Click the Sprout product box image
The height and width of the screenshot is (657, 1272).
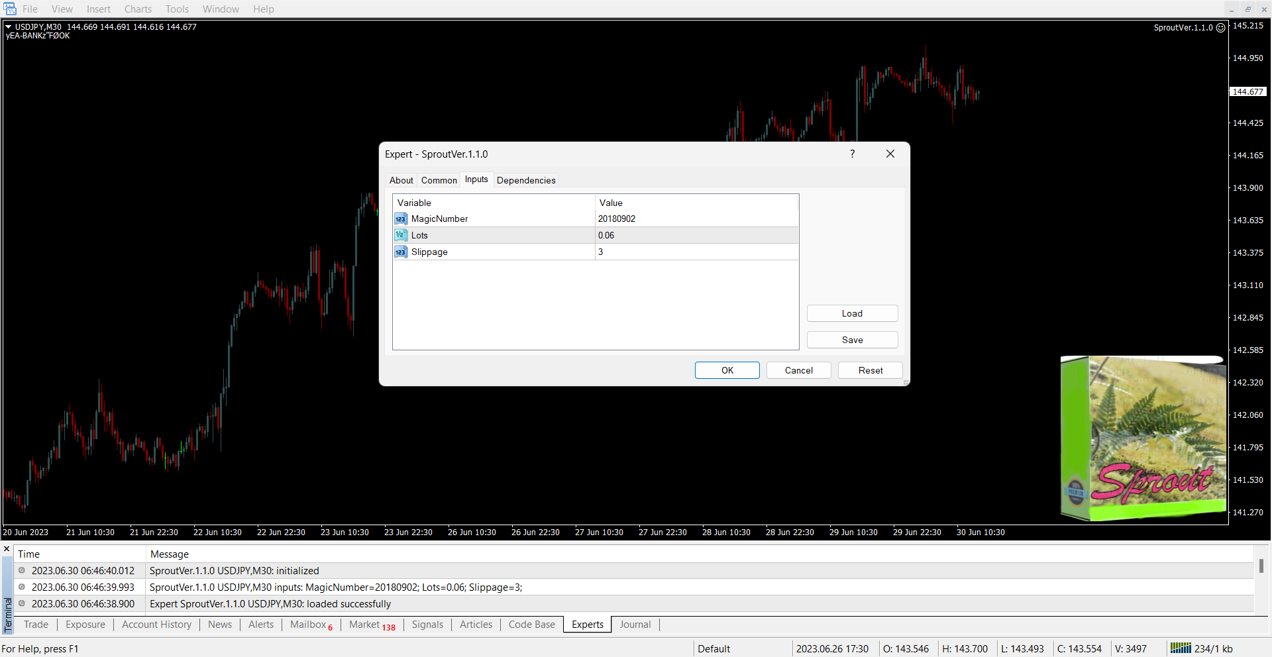[x=1142, y=438]
